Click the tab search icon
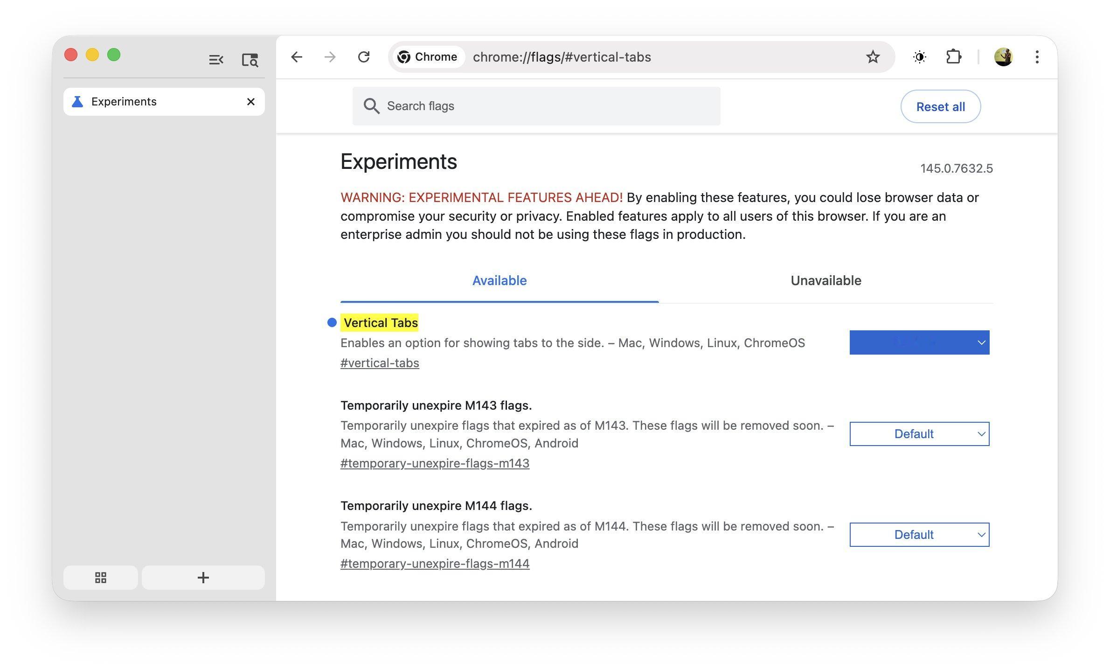This screenshot has width=1110, height=670. pyautogui.click(x=250, y=60)
